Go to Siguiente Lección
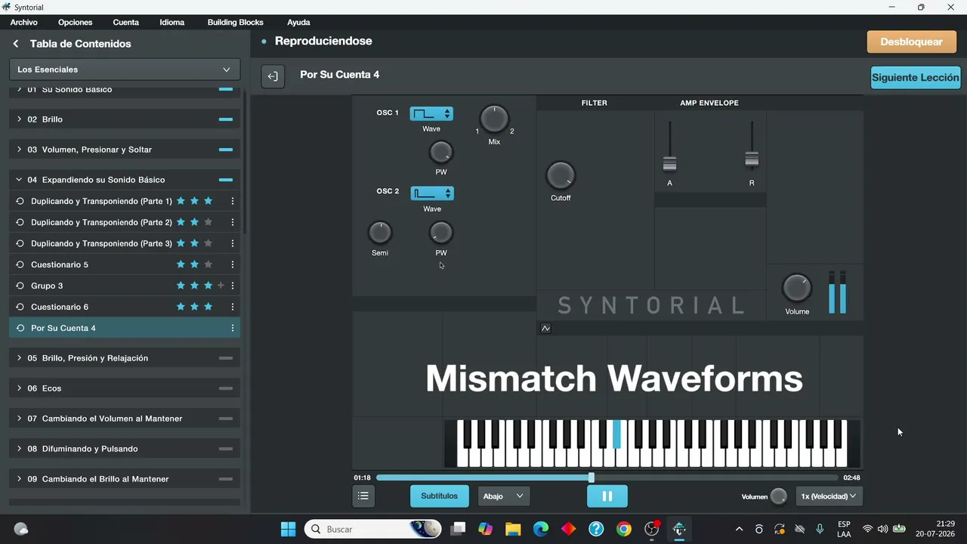The image size is (967, 544). point(916,77)
